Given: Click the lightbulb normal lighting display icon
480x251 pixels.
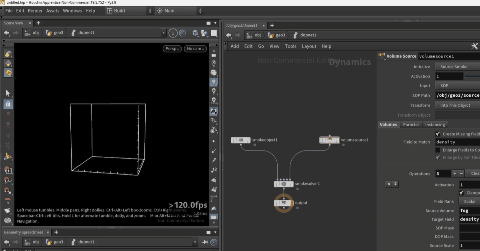Looking at the screenshot, I should [x=214, y=82].
